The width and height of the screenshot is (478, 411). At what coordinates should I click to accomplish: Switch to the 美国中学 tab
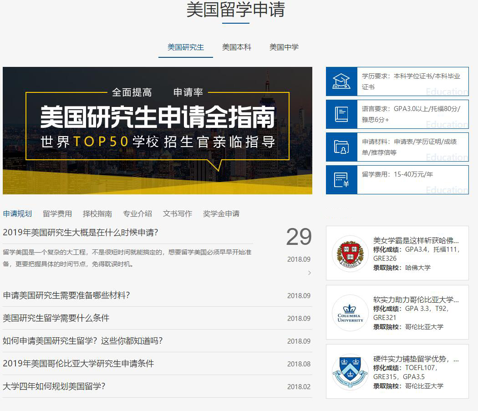click(x=284, y=47)
